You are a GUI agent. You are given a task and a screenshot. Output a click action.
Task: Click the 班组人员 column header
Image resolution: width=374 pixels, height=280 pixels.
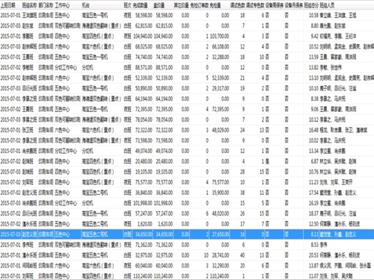pos(327,5)
